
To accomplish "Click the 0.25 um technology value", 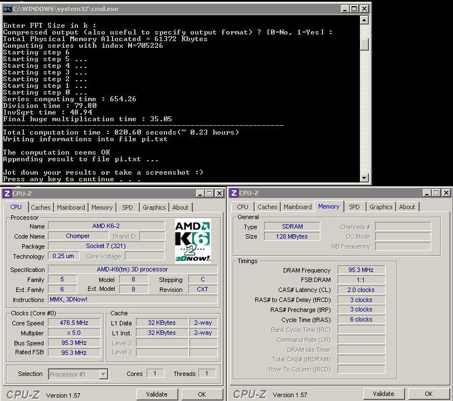I will (x=64, y=256).
